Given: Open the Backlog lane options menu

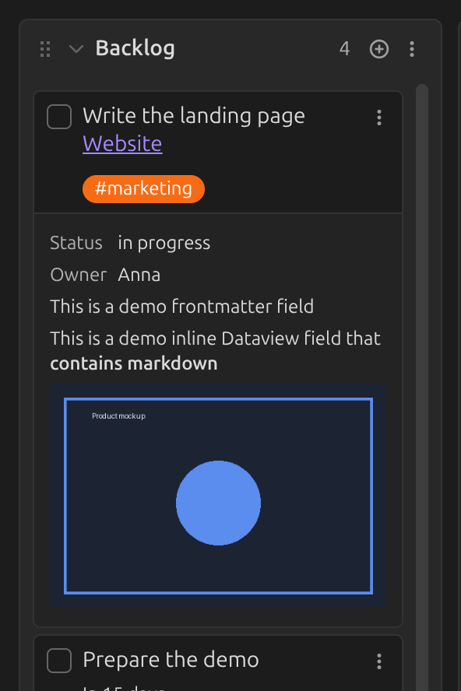Looking at the screenshot, I should click(x=412, y=49).
